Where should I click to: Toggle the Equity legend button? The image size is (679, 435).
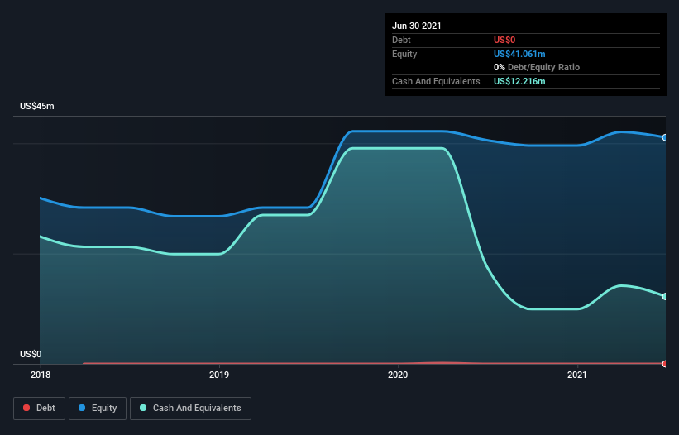[98, 409]
